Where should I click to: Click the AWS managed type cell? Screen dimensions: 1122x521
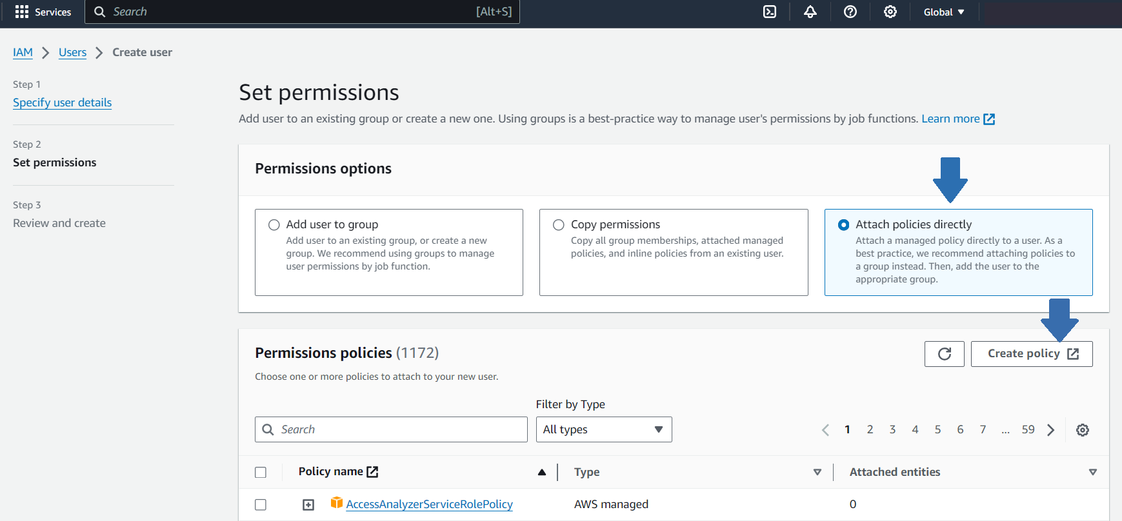(x=611, y=504)
